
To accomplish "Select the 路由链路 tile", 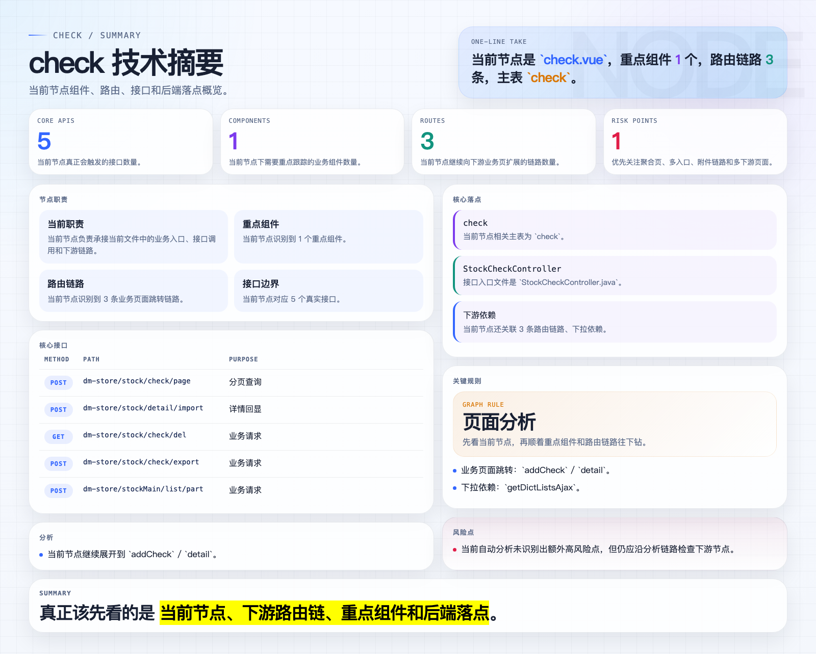I will tap(134, 291).
